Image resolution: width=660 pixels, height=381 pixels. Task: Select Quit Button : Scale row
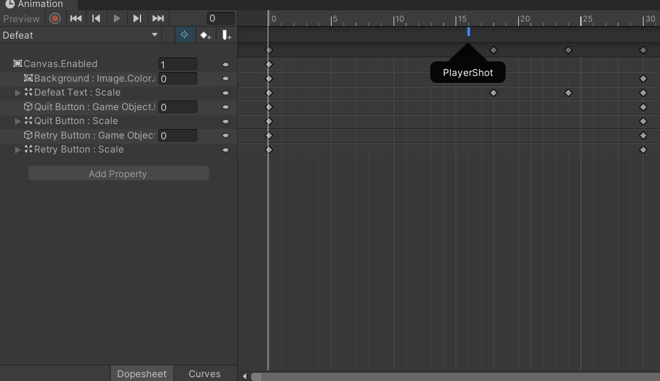coord(119,122)
